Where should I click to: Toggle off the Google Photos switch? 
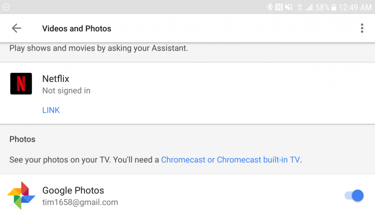[x=354, y=196]
